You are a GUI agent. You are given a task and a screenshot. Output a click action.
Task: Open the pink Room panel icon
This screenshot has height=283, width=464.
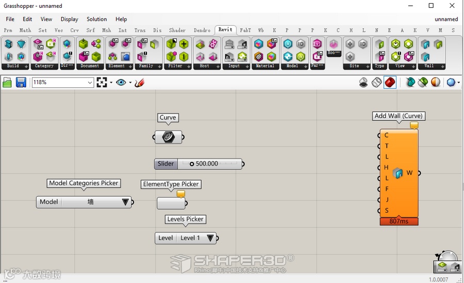tap(334, 44)
